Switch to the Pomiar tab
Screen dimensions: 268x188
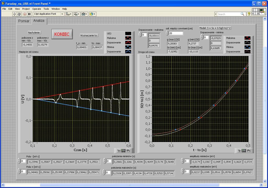[24, 21]
